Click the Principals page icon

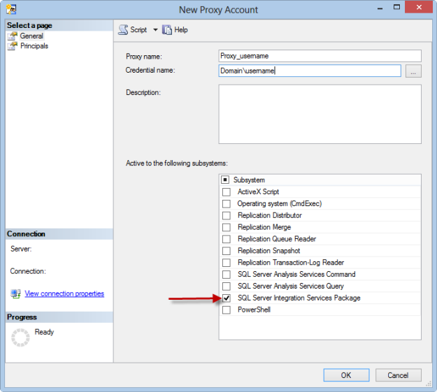point(13,46)
